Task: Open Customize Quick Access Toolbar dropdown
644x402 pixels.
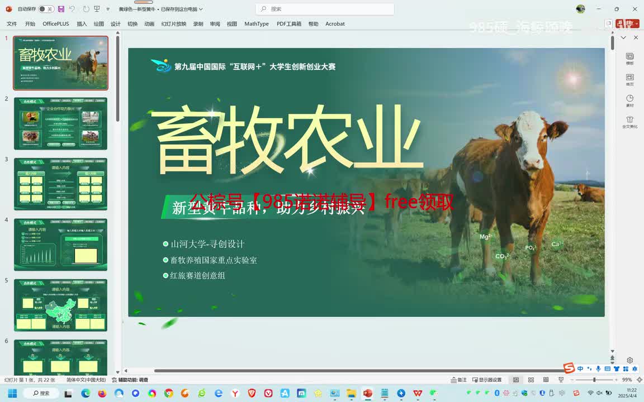Action: [x=108, y=9]
